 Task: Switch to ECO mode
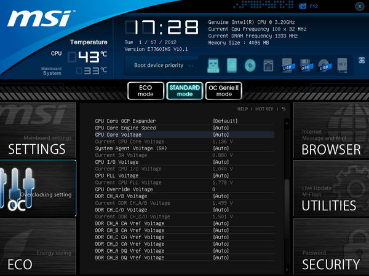[146, 91]
